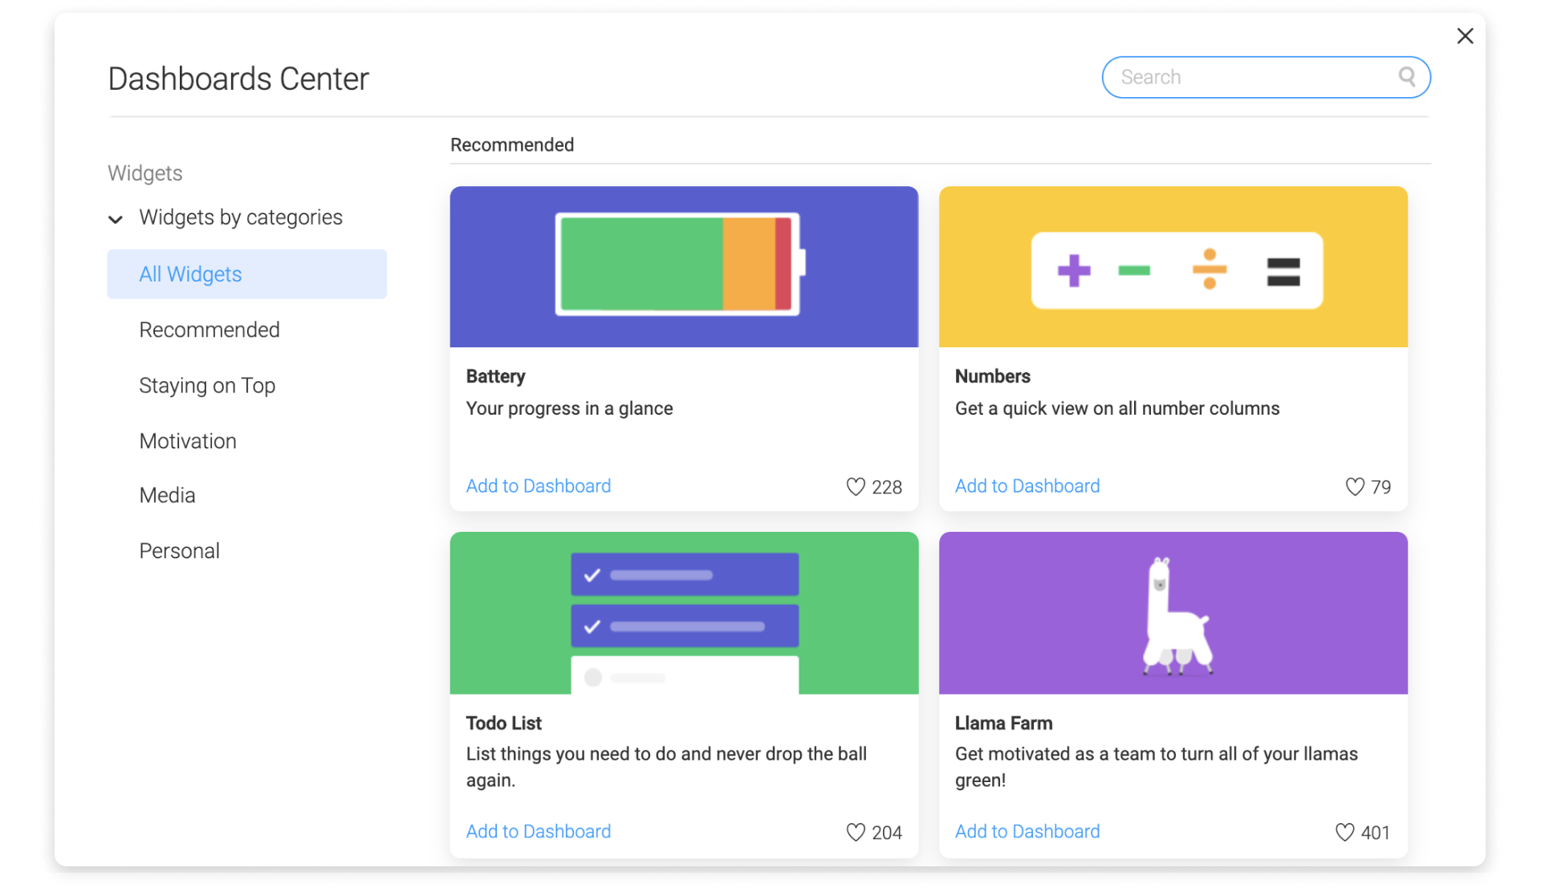
Task: Open the Personal category
Action: point(179,551)
